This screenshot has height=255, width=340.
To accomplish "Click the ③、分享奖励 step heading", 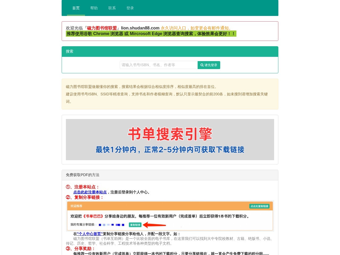I will tap(80, 249).
